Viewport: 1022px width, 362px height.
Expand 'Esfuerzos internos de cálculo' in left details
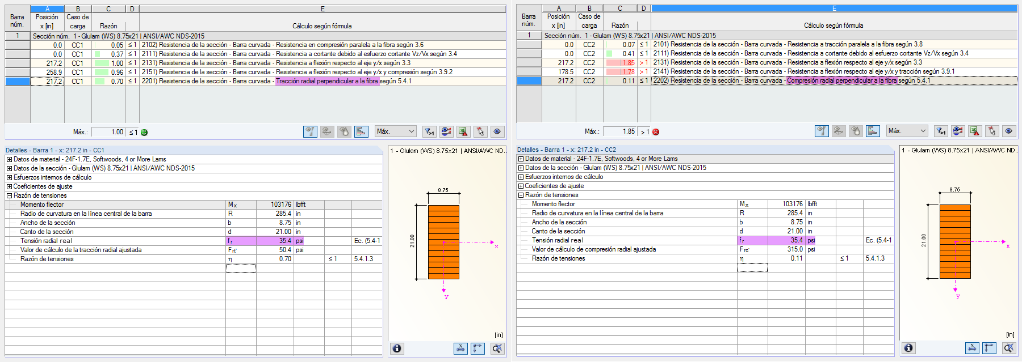coord(9,177)
